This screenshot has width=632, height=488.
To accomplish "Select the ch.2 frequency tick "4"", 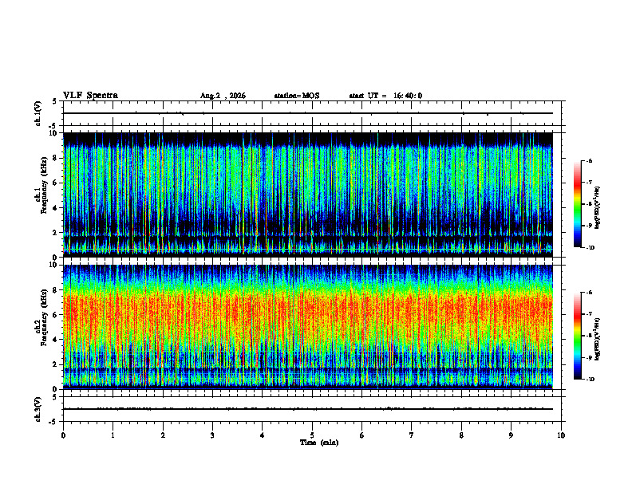I will (56, 340).
